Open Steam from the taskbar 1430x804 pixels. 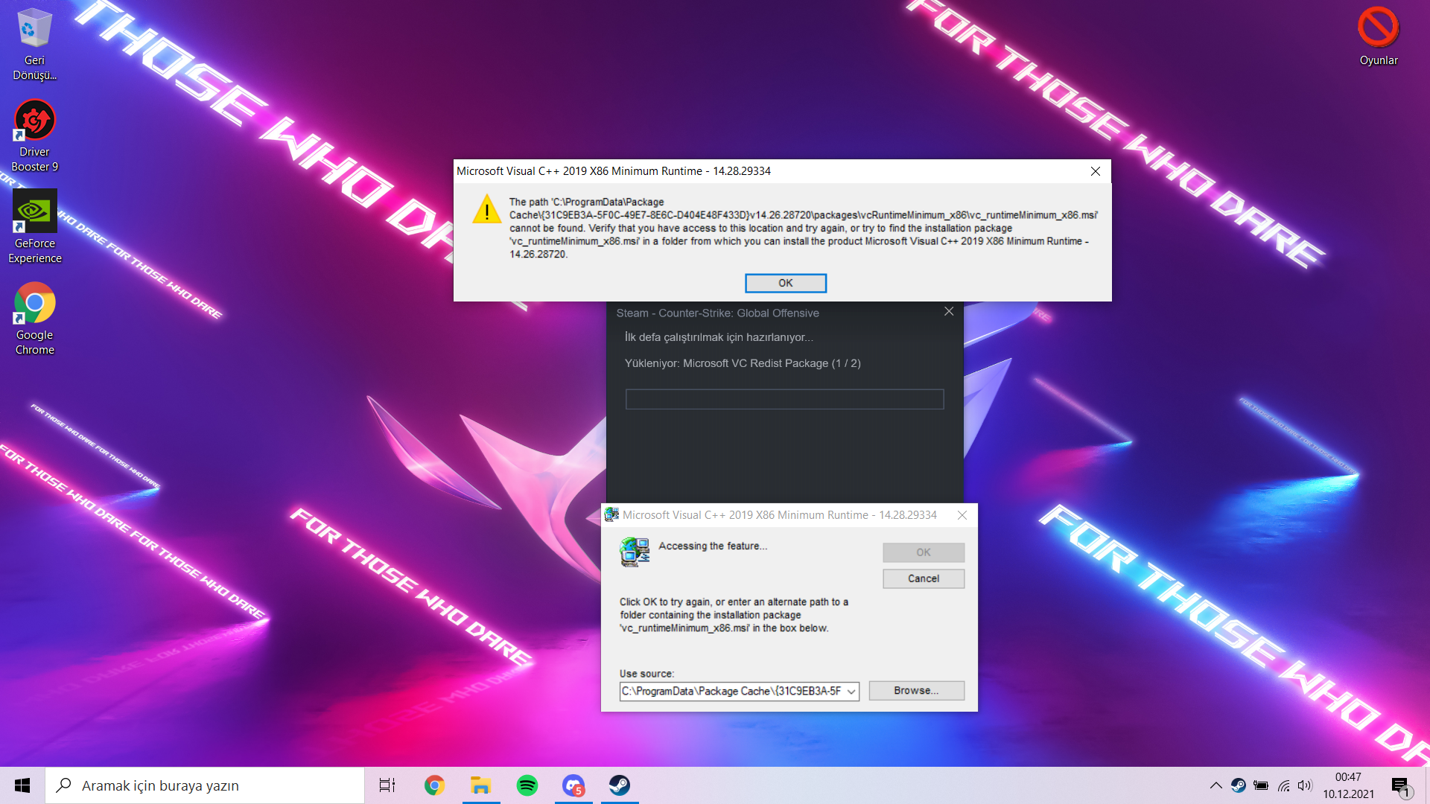[620, 785]
